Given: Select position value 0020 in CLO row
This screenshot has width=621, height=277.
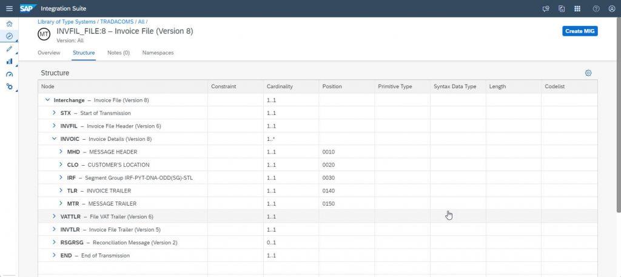Looking at the screenshot, I should [x=328, y=165].
